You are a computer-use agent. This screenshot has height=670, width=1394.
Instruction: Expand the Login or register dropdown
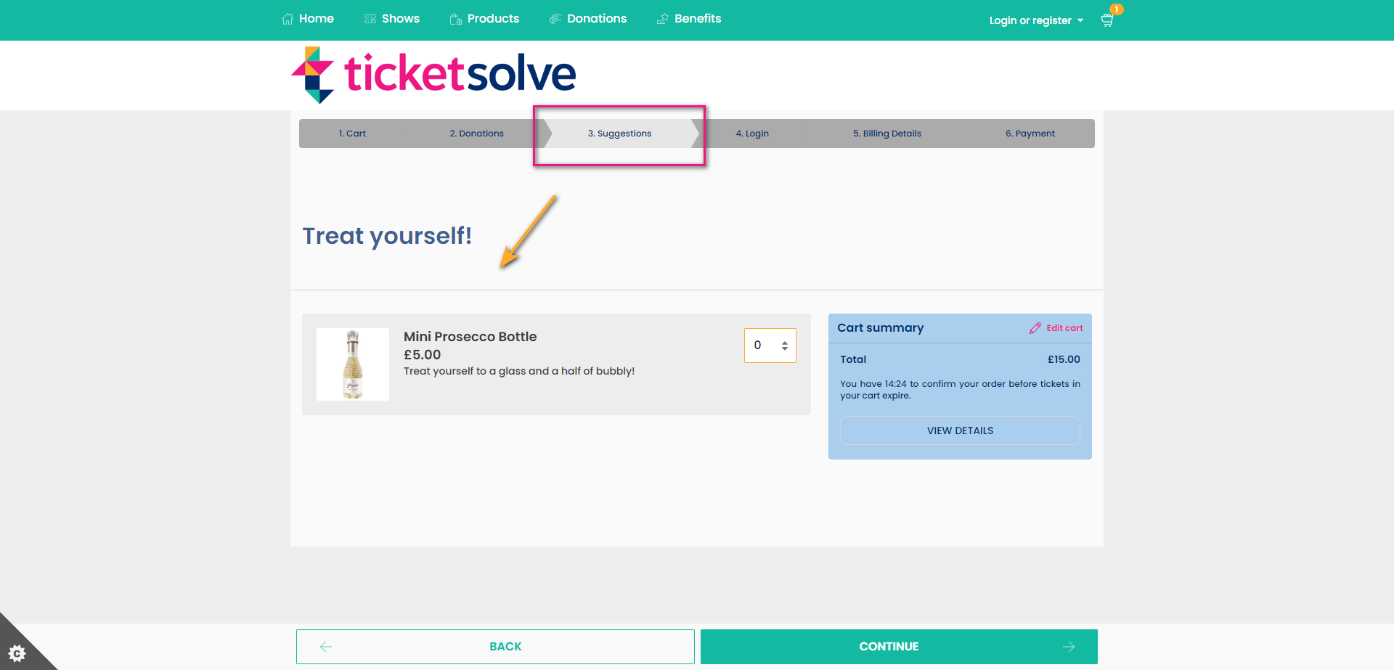point(1036,20)
